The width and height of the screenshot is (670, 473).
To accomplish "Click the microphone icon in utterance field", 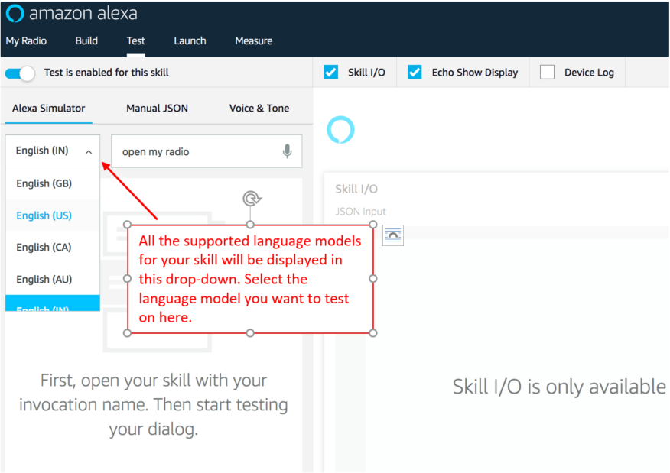I will (x=287, y=151).
